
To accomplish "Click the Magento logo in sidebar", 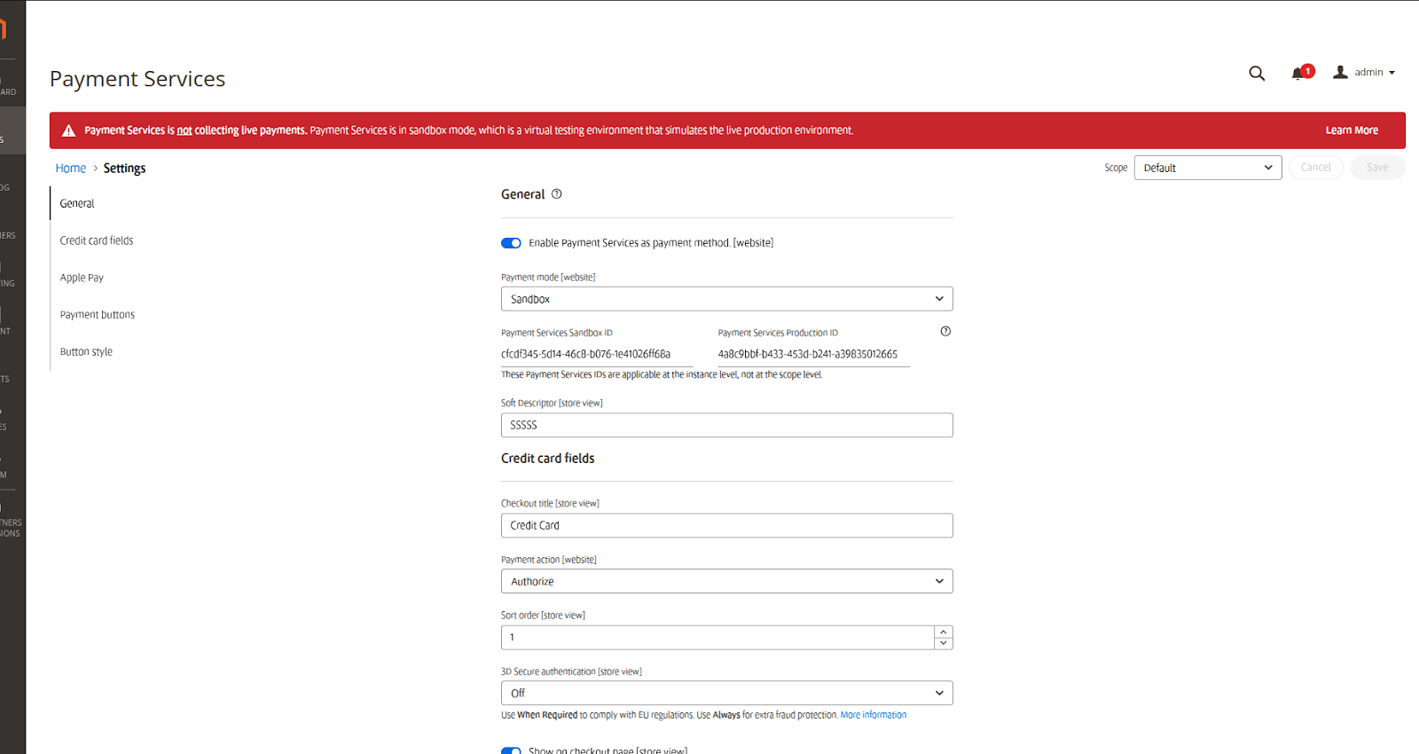I will tap(4, 29).
